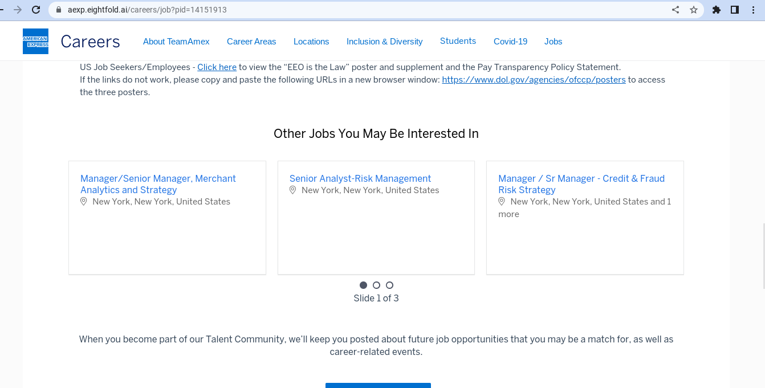Click the site padlock icon

click(58, 10)
